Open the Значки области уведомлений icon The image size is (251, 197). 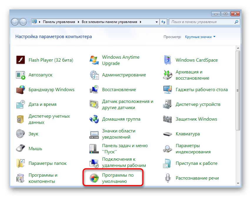(94, 134)
